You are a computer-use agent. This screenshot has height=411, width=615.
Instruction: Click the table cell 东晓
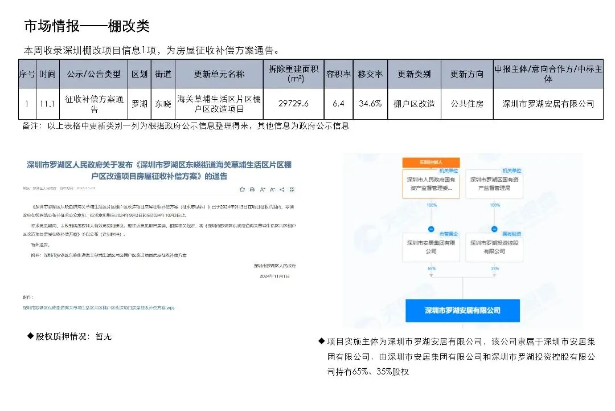(x=163, y=104)
